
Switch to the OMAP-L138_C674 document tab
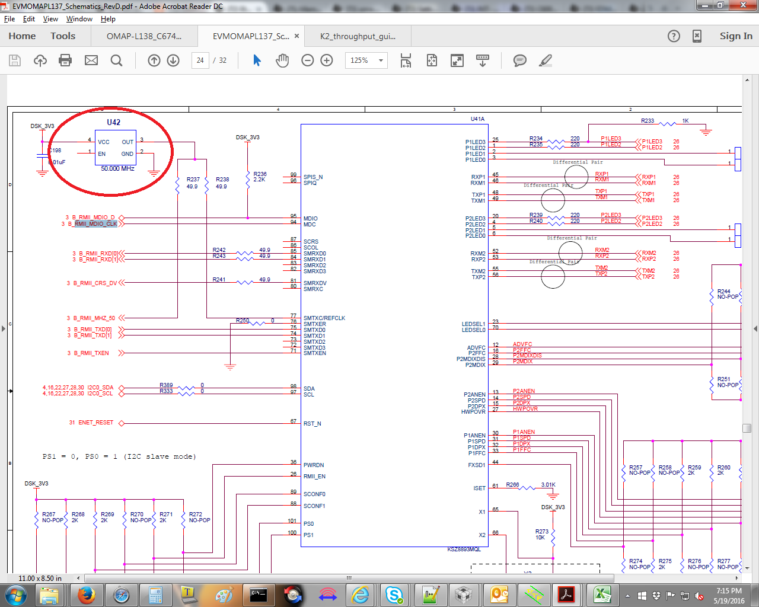144,36
